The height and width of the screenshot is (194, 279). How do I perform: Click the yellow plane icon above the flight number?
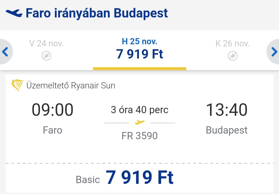pyautogui.click(x=140, y=122)
